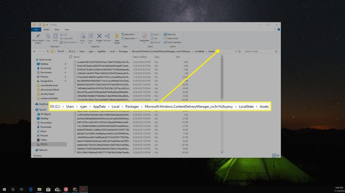Switch to the Home ribbon tab

point(46,30)
